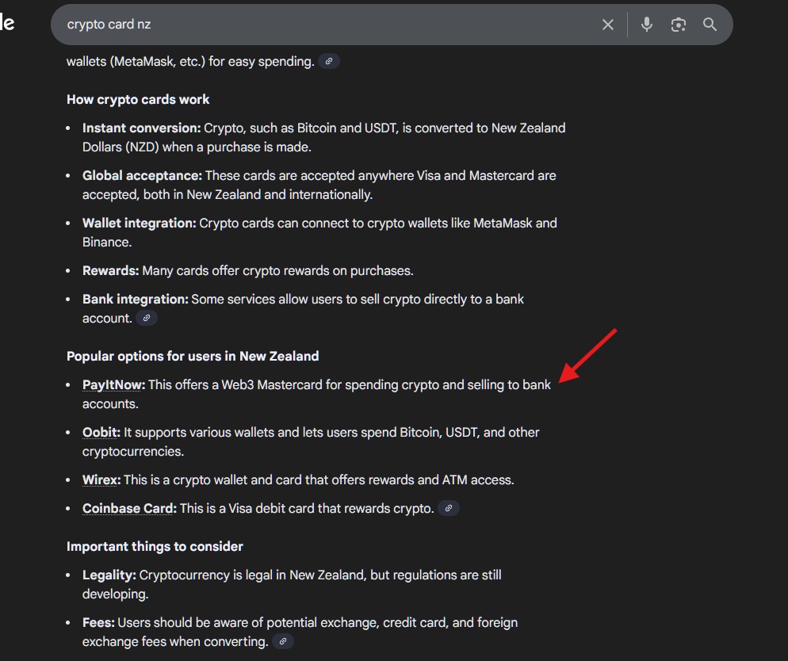Click the 'Important things to consider' heading
Viewport: 788px width, 661px height.
click(x=155, y=547)
